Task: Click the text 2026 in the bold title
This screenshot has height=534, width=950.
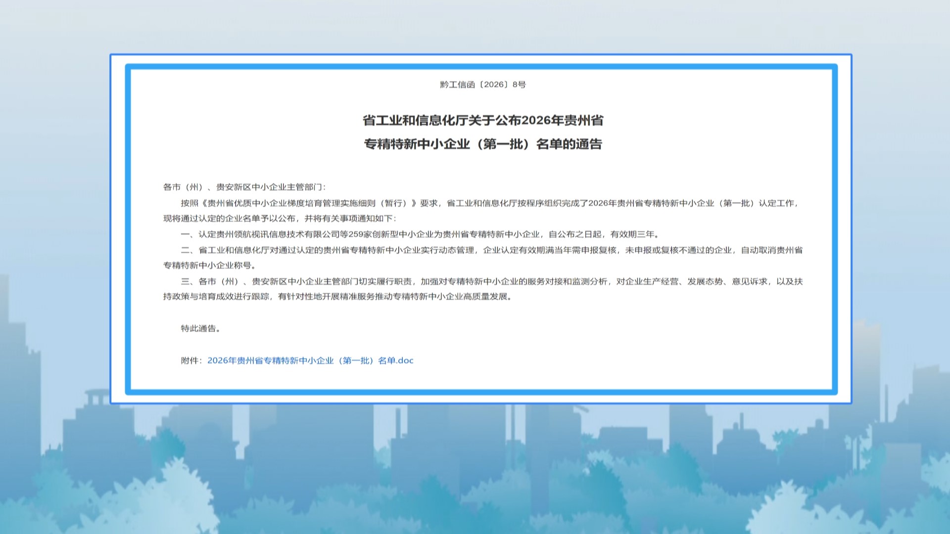Action: 536,120
